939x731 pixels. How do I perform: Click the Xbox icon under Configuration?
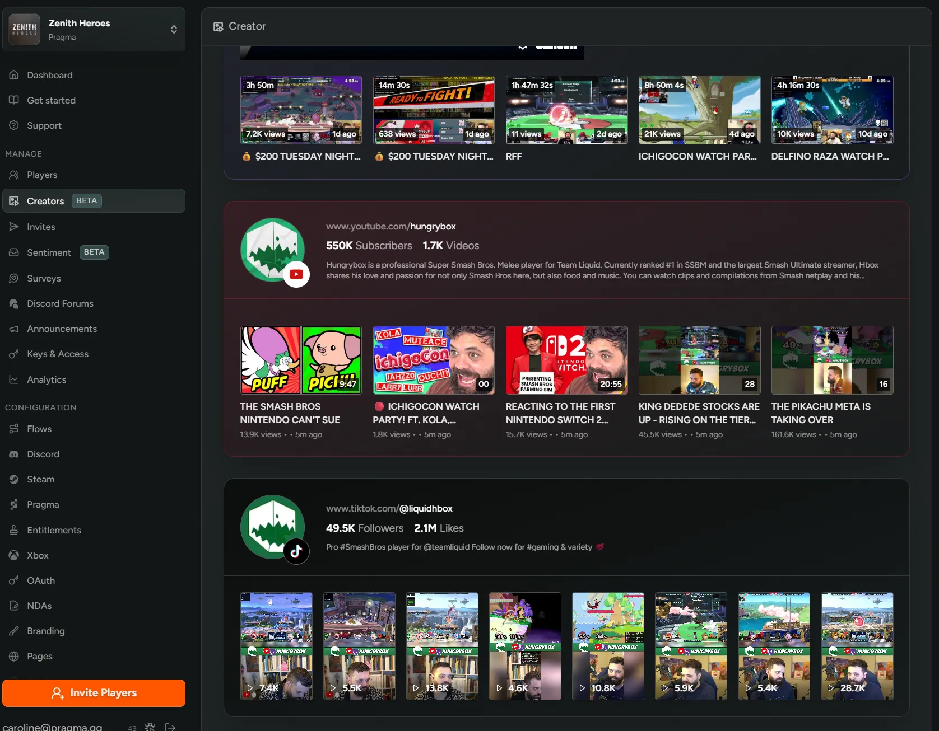pyautogui.click(x=13, y=555)
